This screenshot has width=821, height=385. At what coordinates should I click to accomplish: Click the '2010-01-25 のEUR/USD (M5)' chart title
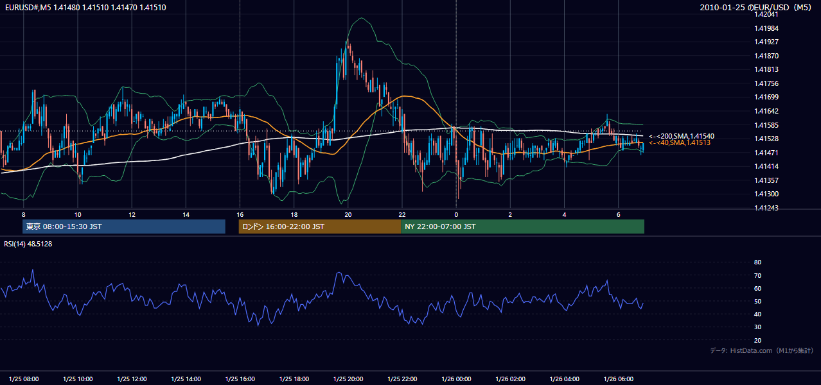point(755,7)
